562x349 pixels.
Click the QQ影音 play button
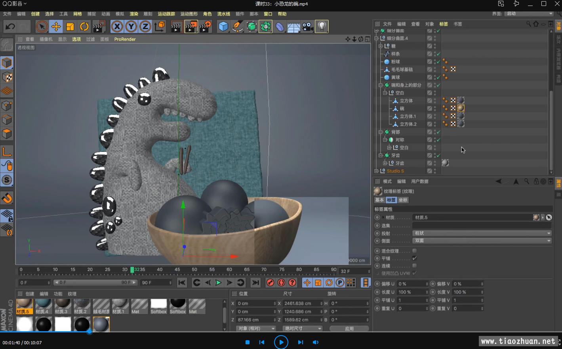(281, 342)
